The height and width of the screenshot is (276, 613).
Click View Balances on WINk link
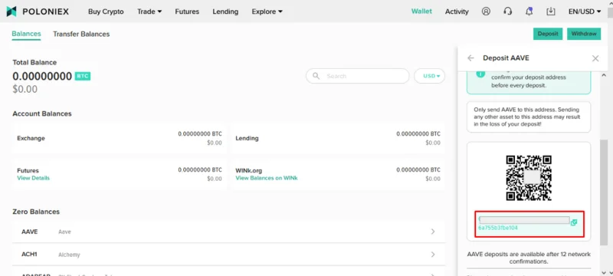coord(266,178)
